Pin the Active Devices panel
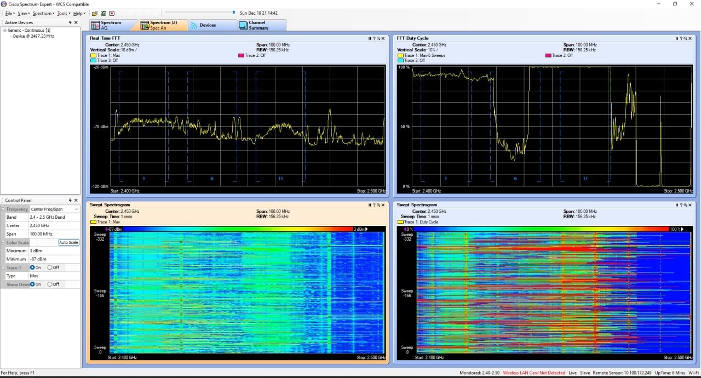Screen dimensions: 701x378 70,22
